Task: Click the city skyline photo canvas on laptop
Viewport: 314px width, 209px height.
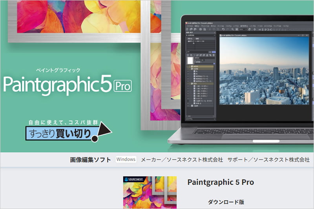Action: point(264,71)
